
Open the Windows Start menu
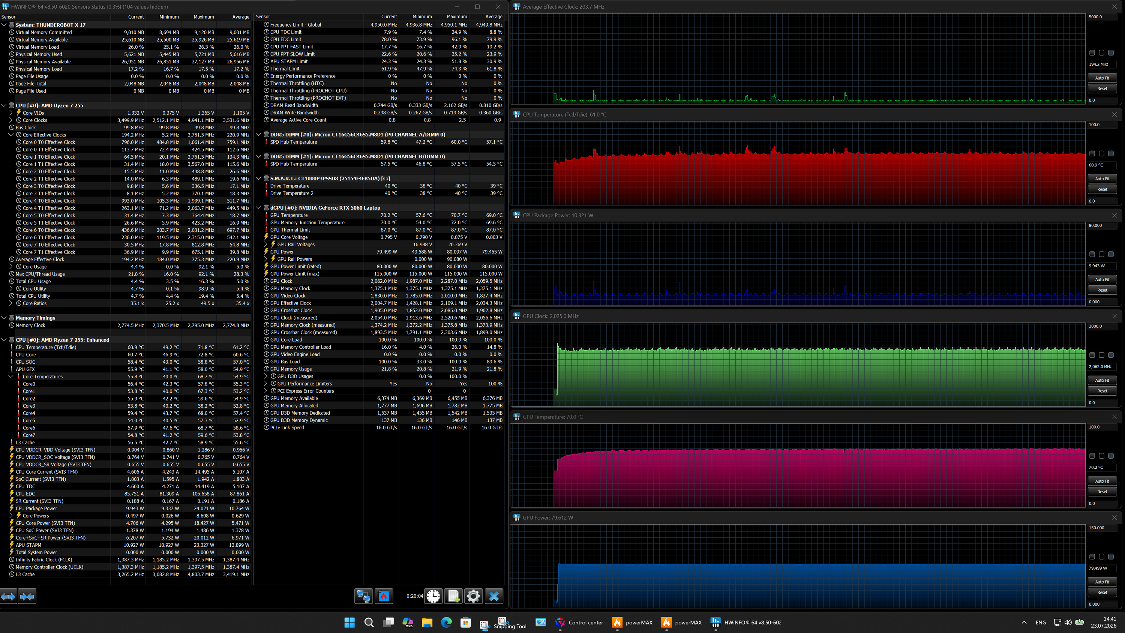(x=349, y=622)
